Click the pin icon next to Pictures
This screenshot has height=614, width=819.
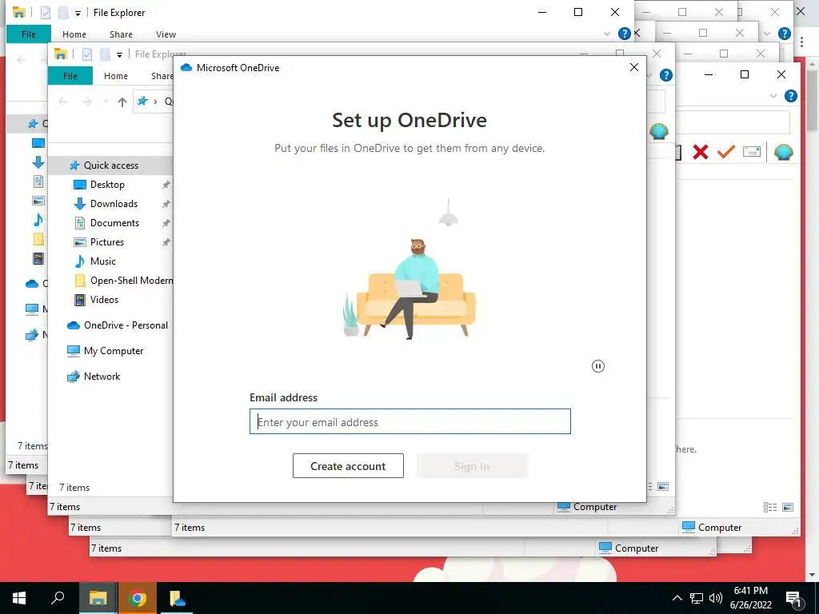coord(166,242)
